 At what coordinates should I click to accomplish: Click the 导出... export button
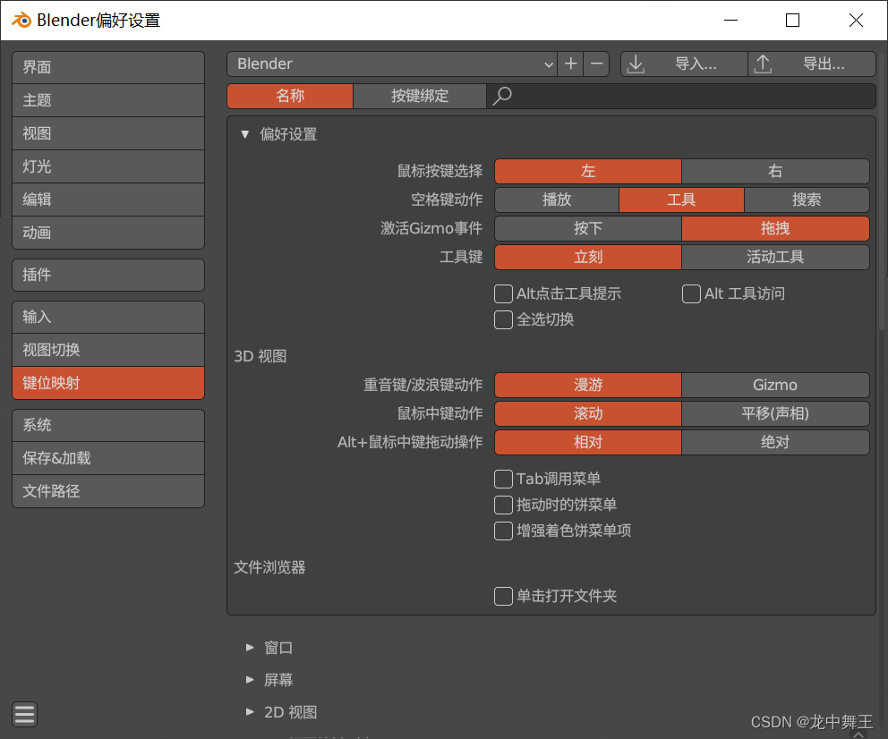pyautogui.click(x=812, y=64)
